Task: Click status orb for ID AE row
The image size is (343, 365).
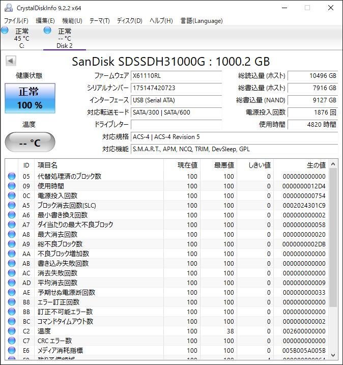Action: pos(12,292)
